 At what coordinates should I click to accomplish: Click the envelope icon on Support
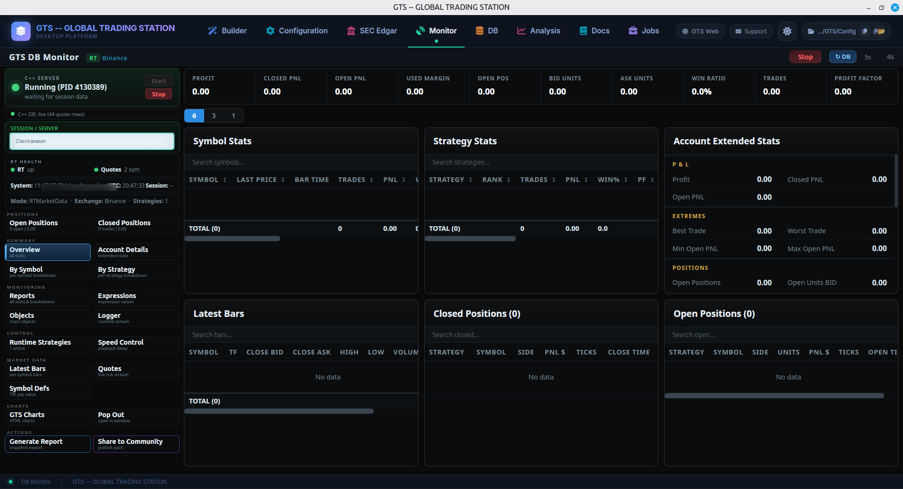tap(738, 32)
